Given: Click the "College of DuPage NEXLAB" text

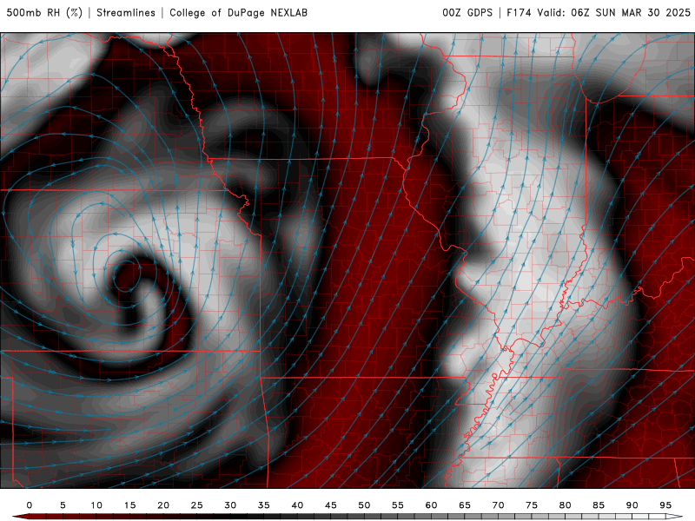Looking at the screenshot, I should pyautogui.click(x=238, y=12).
